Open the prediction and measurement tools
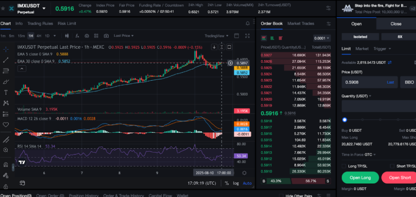This screenshot has width=416, height=197. tap(6, 114)
